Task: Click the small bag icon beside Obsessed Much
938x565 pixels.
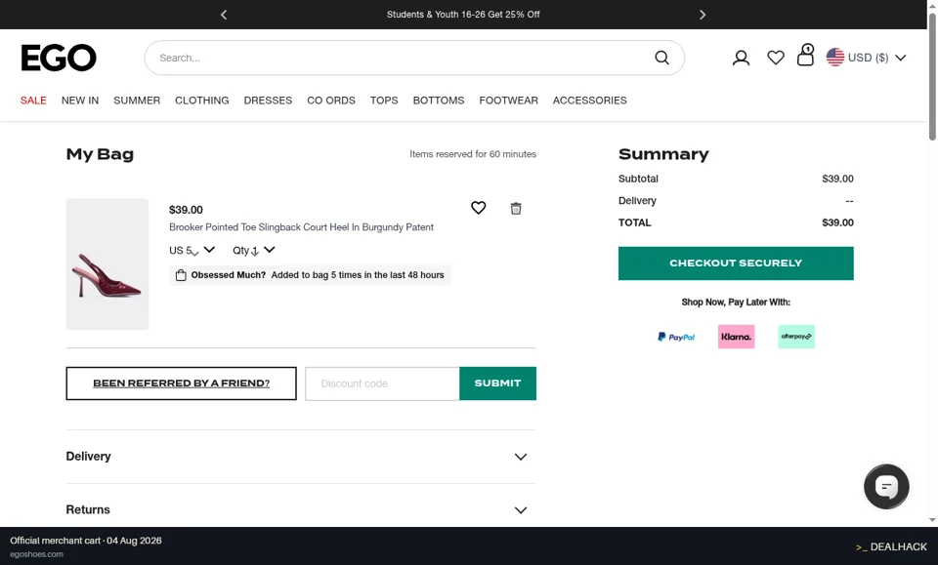Action: [181, 275]
